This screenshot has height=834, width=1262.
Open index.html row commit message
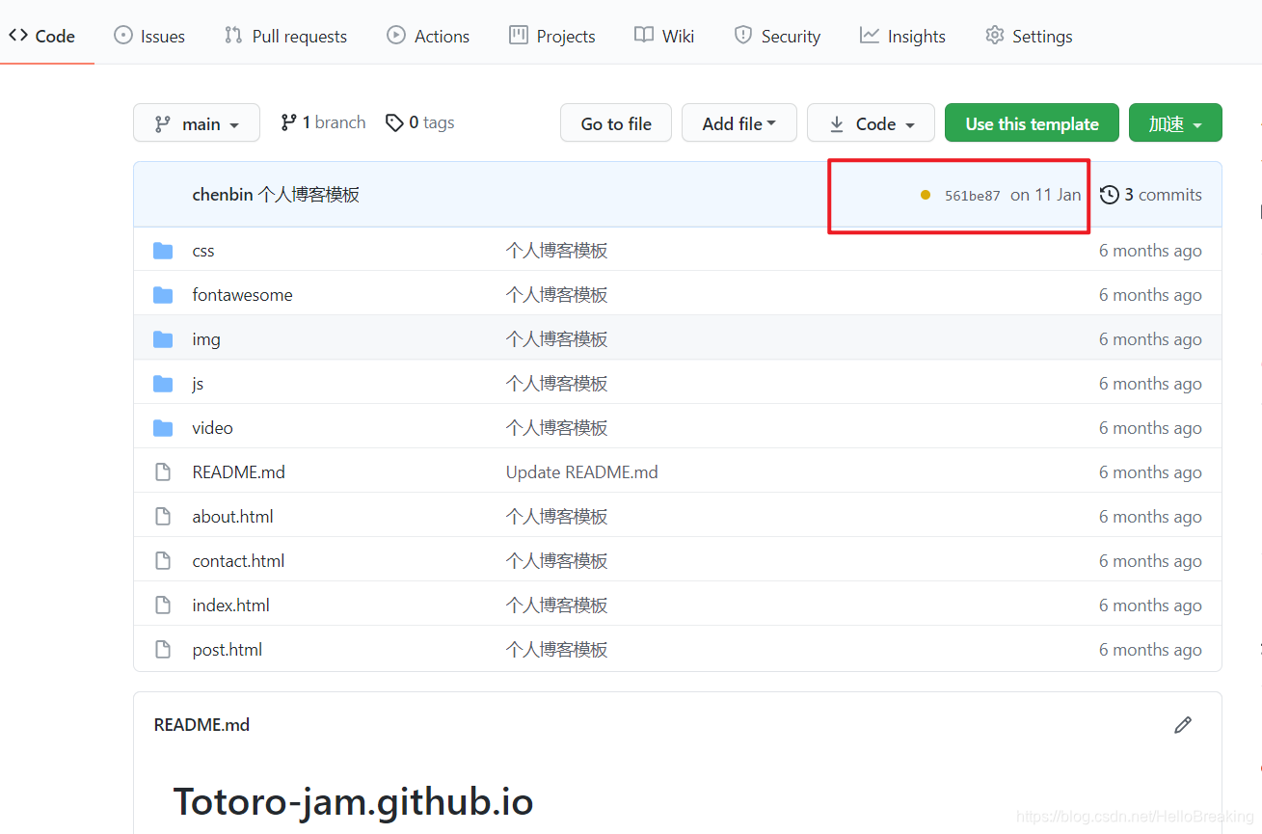pos(556,605)
